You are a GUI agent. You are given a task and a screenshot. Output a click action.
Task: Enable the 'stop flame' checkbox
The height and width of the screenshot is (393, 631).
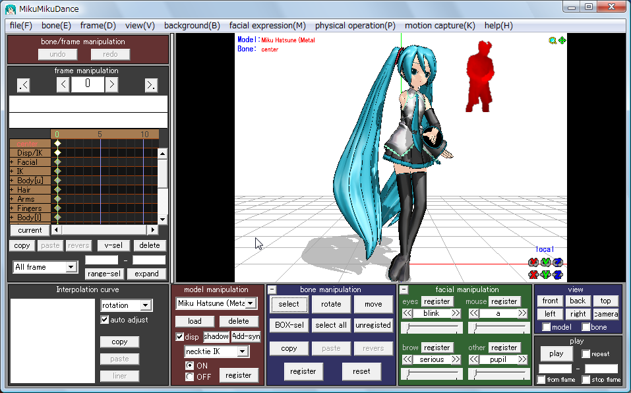point(586,379)
